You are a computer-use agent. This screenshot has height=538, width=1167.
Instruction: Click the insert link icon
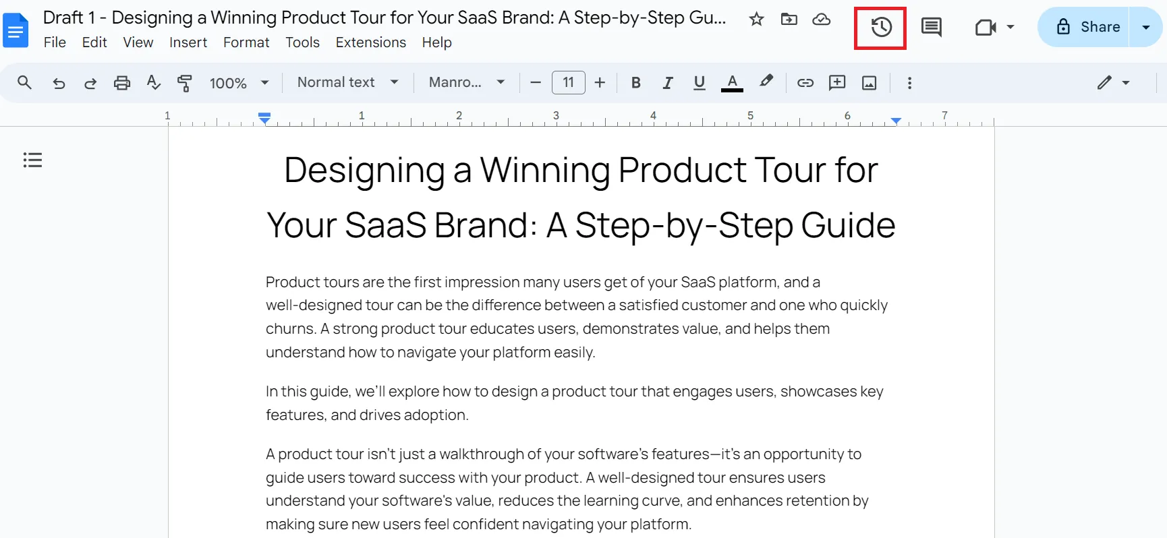point(805,83)
